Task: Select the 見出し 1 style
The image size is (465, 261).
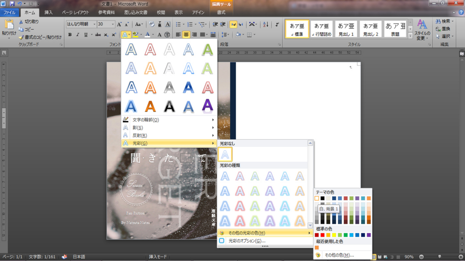Action: point(346,29)
